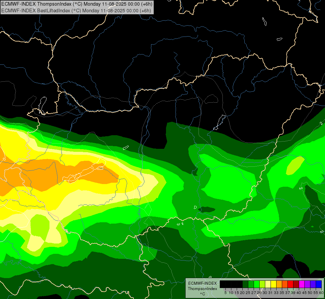Select the pale yellow 30–31 legend swatch
The width and height of the screenshot is (325, 299).
[268, 284]
